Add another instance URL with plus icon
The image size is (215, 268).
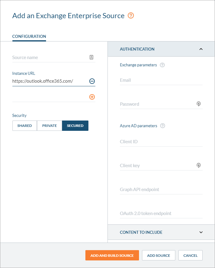click(x=92, y=97)
